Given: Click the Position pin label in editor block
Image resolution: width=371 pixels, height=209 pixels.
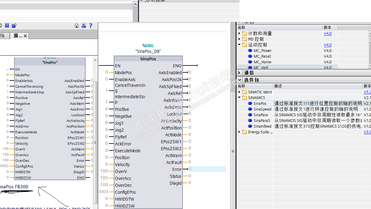Looking at the screenshot, I should (x=122, y=158).
